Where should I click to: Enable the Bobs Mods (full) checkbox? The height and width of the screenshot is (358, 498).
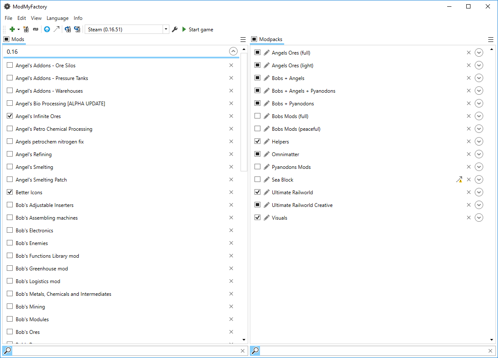(257, 116)
